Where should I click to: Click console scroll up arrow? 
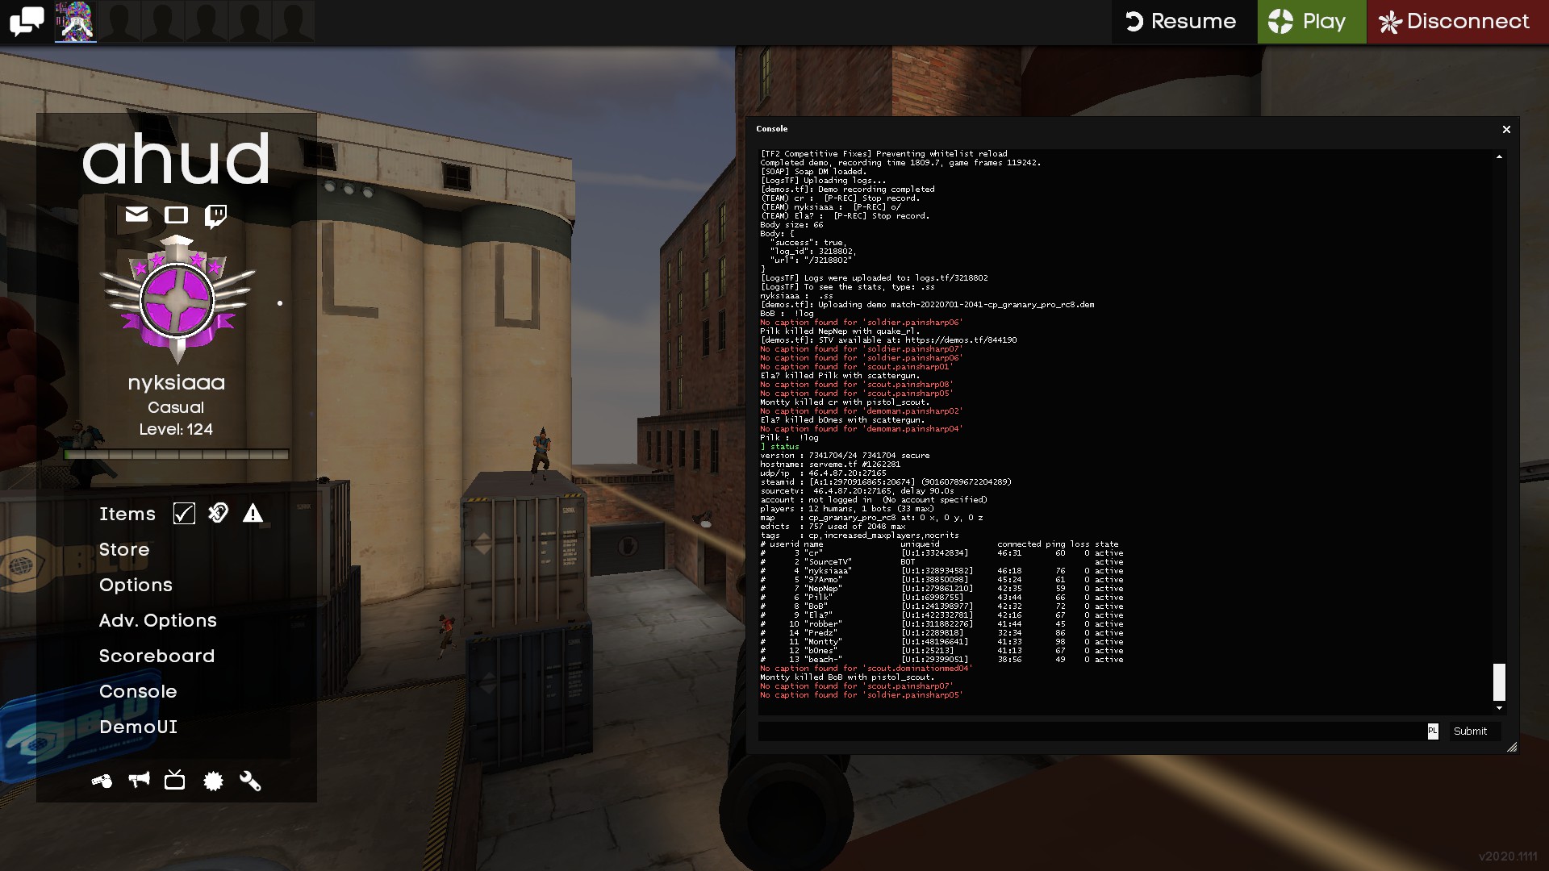[1499, 156]
